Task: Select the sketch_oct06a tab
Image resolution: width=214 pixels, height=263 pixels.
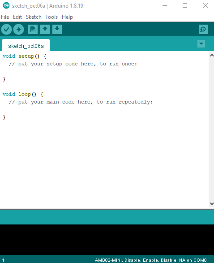Action: (x=26, y=45)
